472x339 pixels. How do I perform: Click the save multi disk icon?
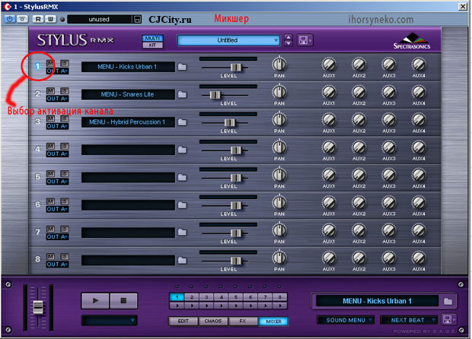click(x=305, y=40)
